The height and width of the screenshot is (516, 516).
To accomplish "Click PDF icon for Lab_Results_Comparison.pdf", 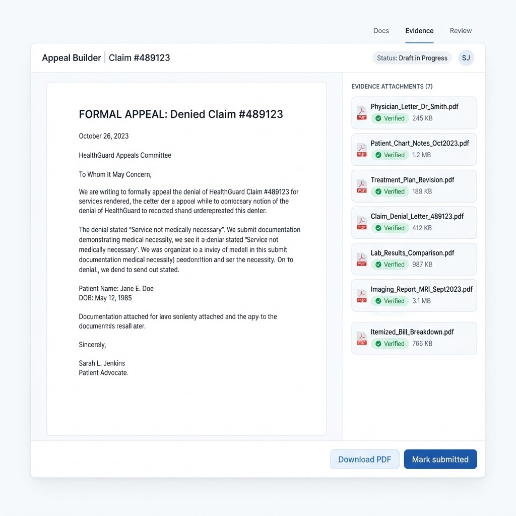I will tap(362, 259).
